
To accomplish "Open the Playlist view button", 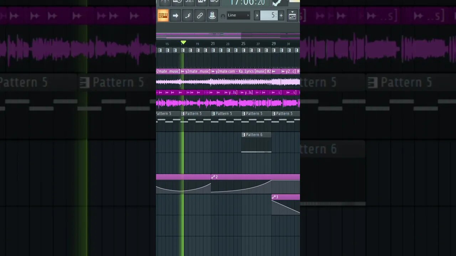I will (292, 16).
